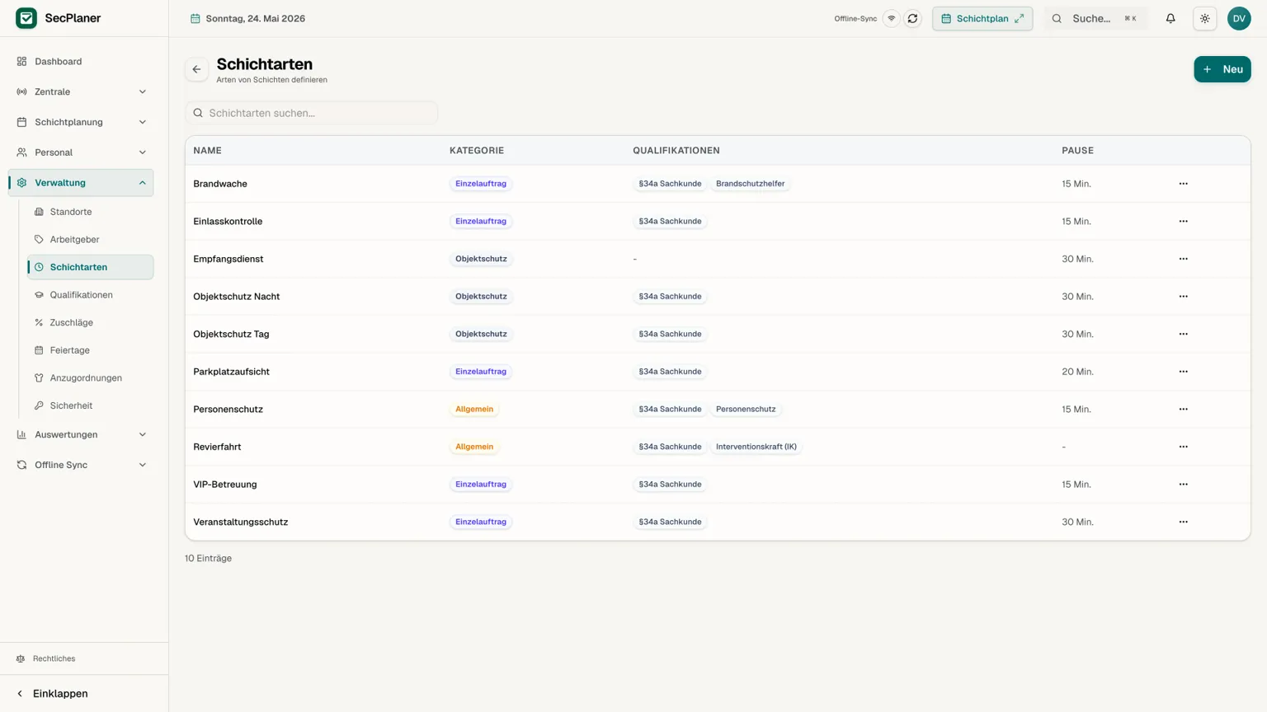Screen dimensions: 1267x712
Task: Toggle the light/dark theme sun icon
Action: (1204, 18)
